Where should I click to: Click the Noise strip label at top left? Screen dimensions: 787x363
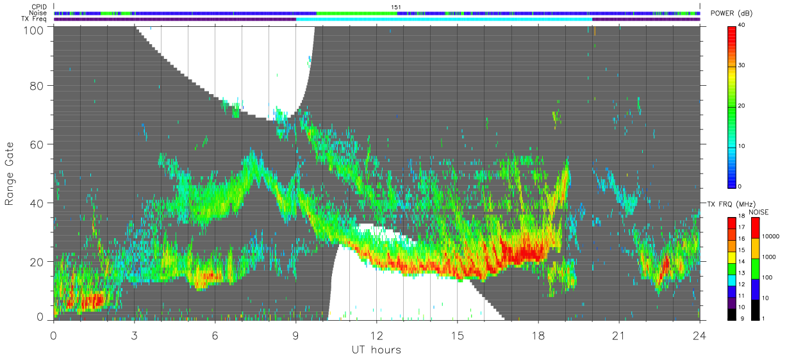[x=38, y=13]
